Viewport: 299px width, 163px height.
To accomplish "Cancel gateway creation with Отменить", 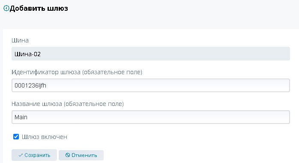I will 81,155.
